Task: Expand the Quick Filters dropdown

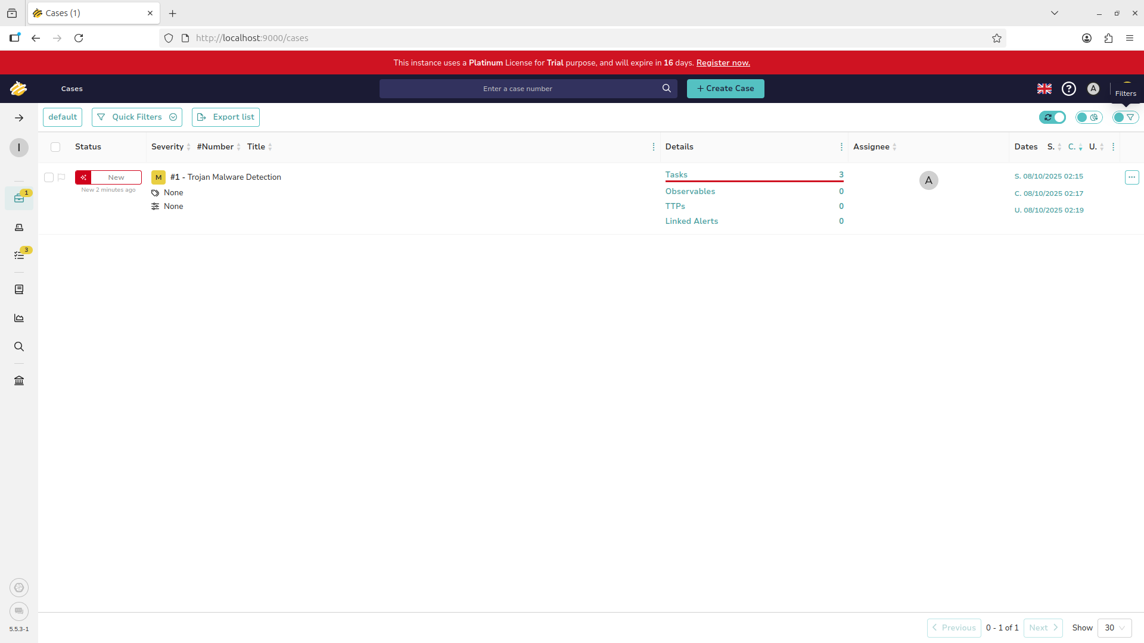Action: tap(137, 117)
